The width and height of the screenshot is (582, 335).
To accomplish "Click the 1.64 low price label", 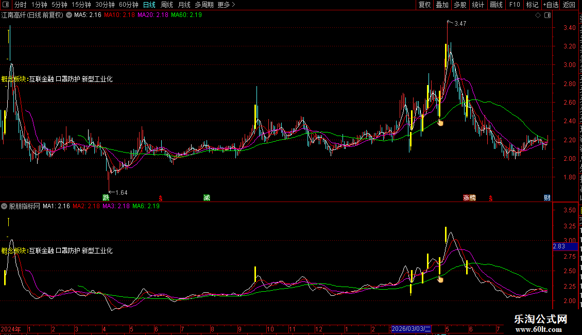I will [122, 192].
